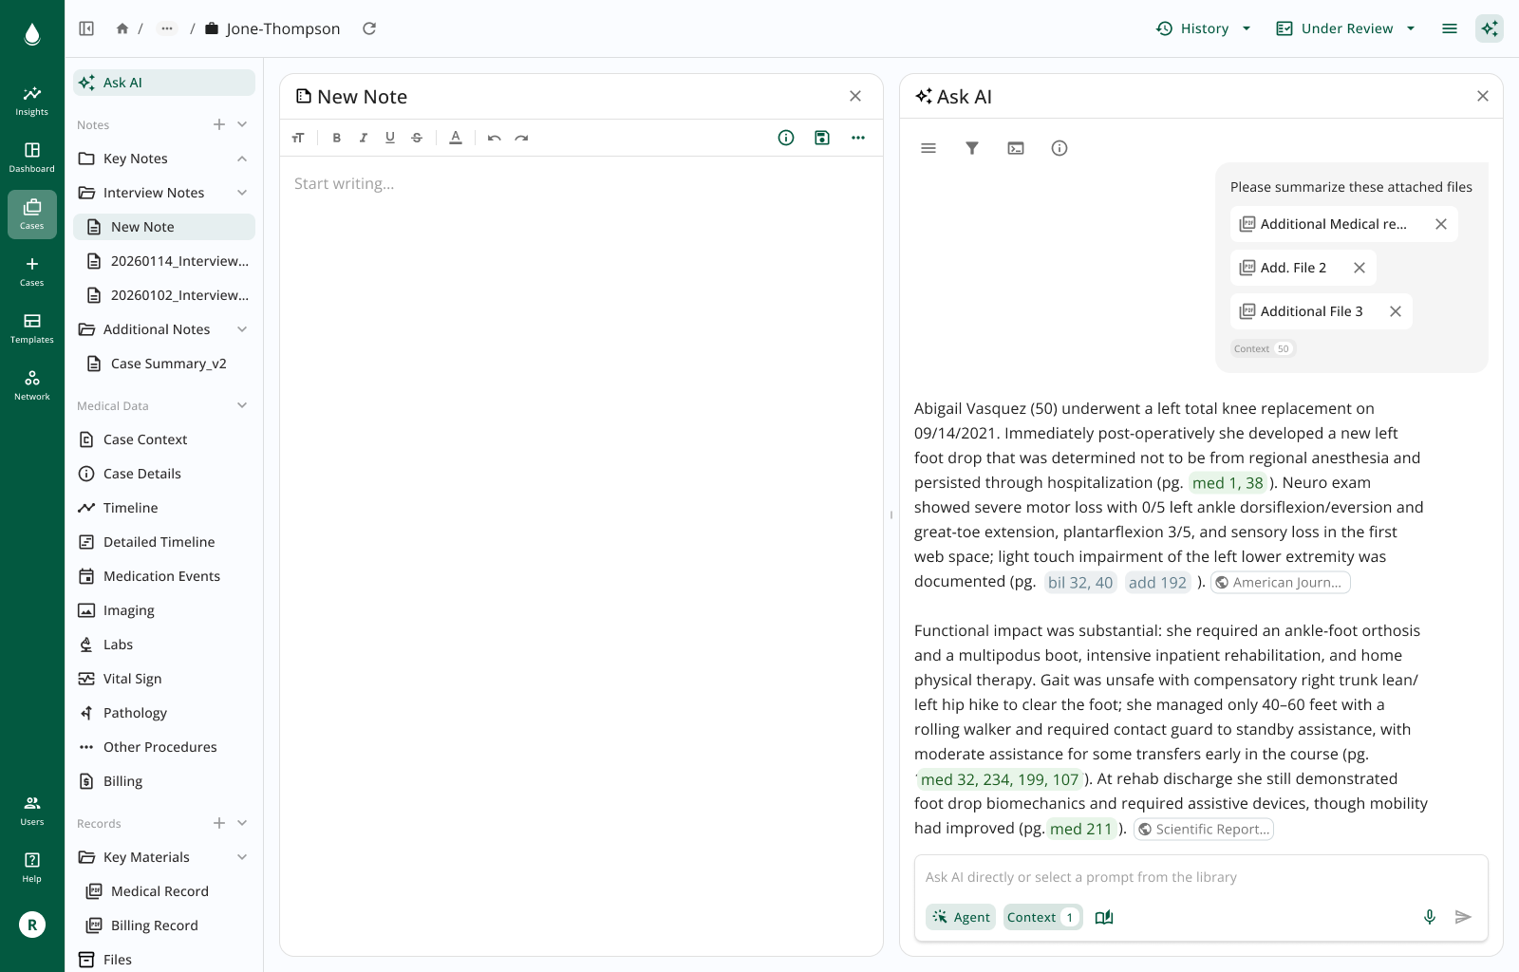
Task: Expand the Interview Notes folder
Action: point(240,192)
